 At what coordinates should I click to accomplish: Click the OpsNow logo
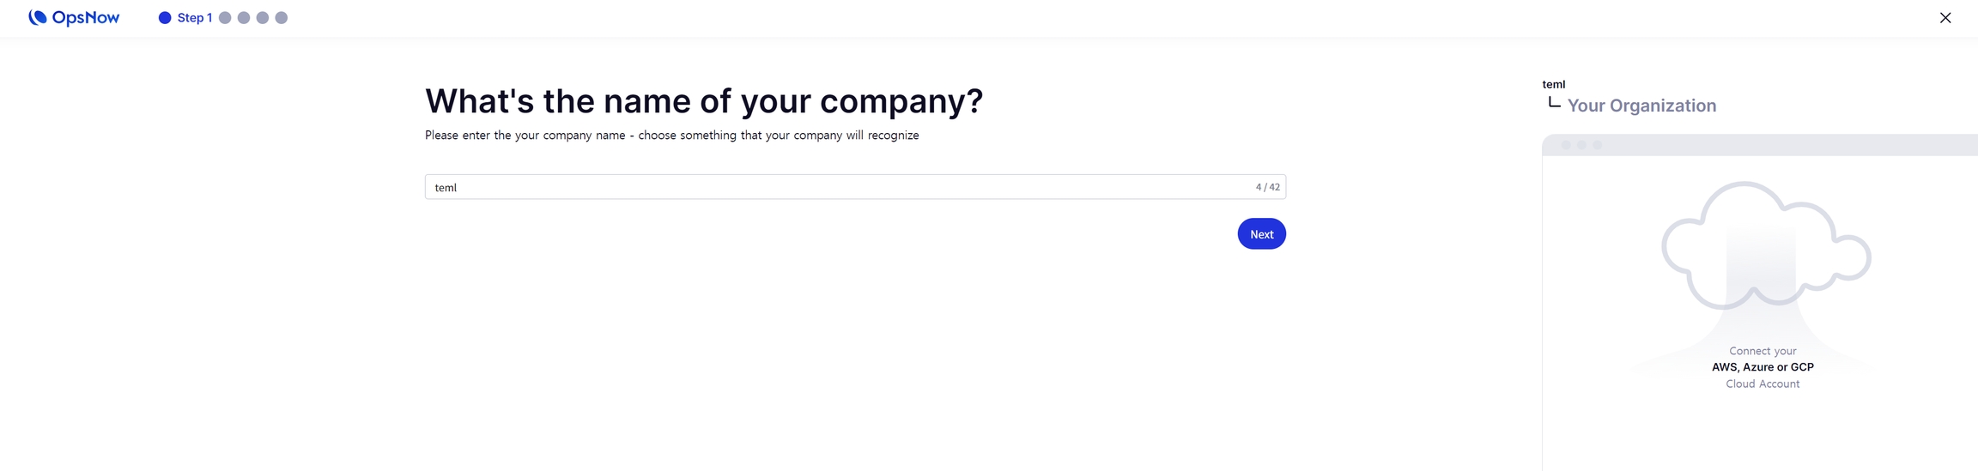click(x=74, y=18)
